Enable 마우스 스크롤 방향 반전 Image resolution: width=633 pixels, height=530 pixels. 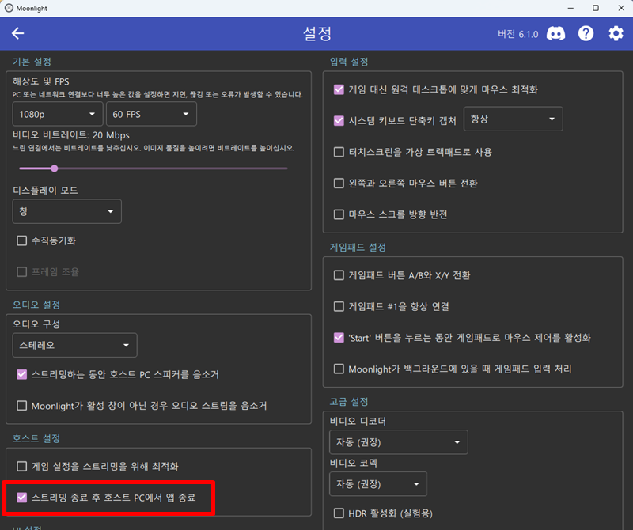(x=339, y=214)
